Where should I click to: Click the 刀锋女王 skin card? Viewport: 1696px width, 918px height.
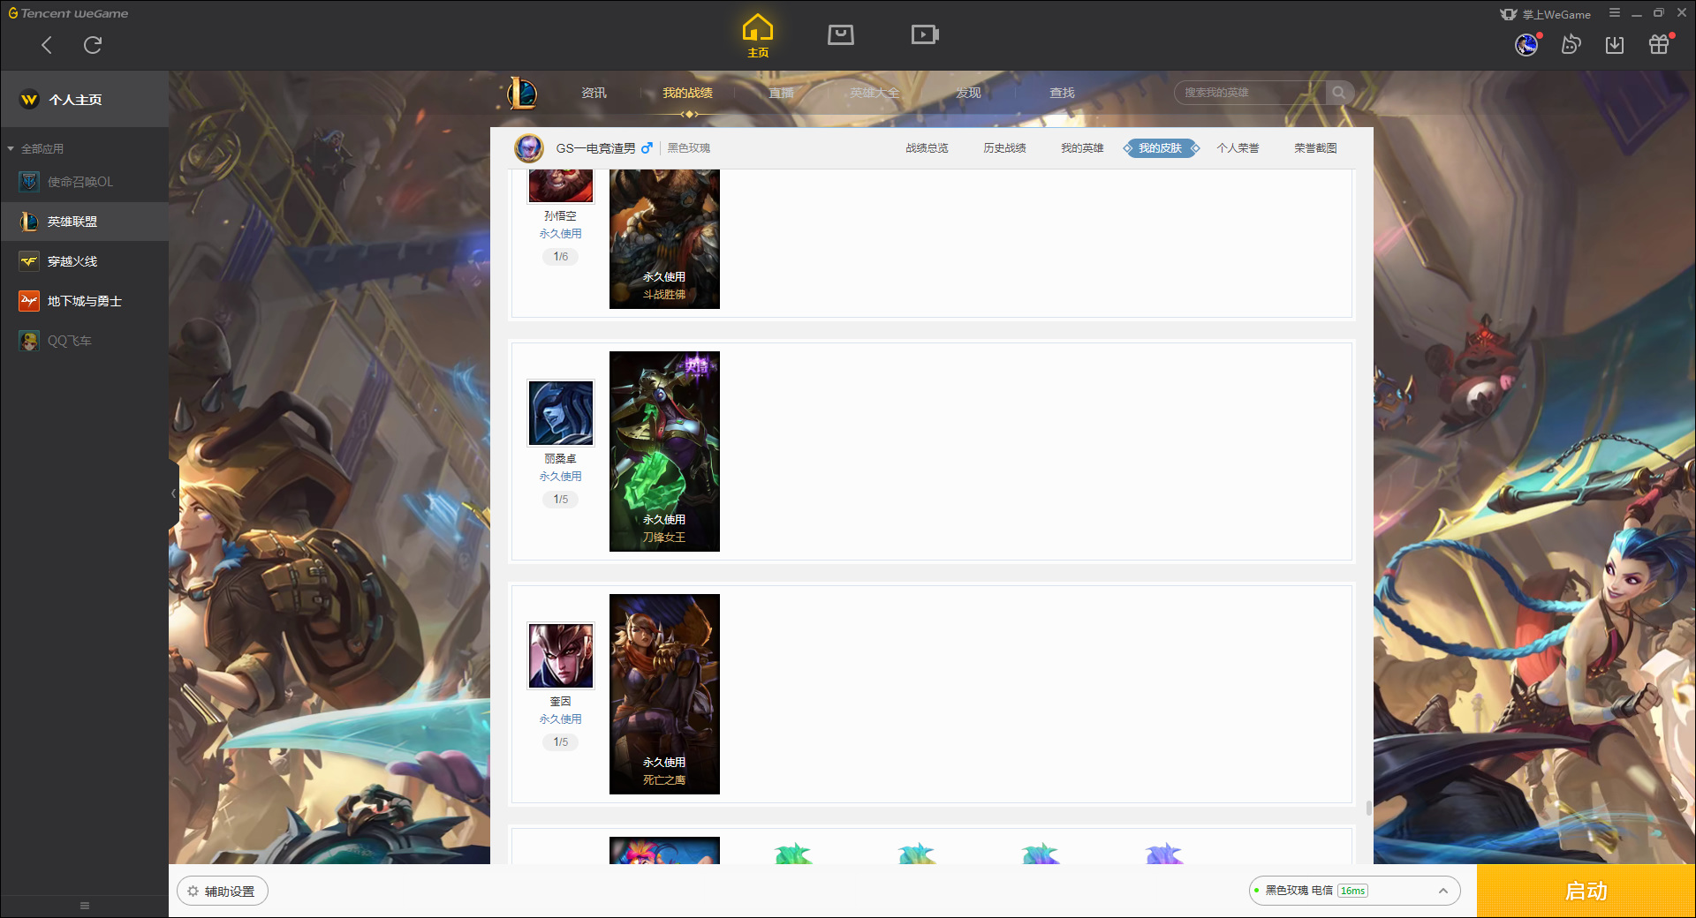pos(664,451)
